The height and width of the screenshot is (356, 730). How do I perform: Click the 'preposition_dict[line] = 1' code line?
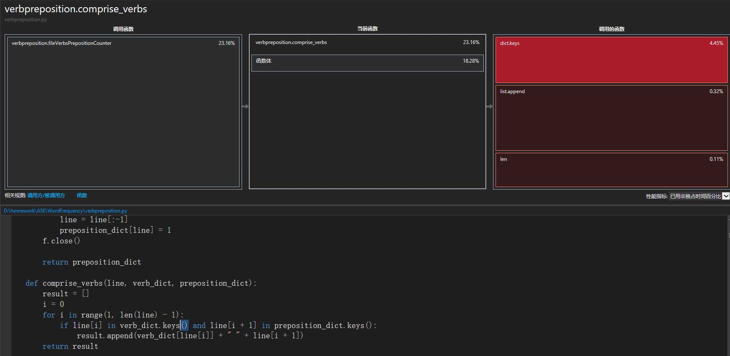[x=115, y=230]
